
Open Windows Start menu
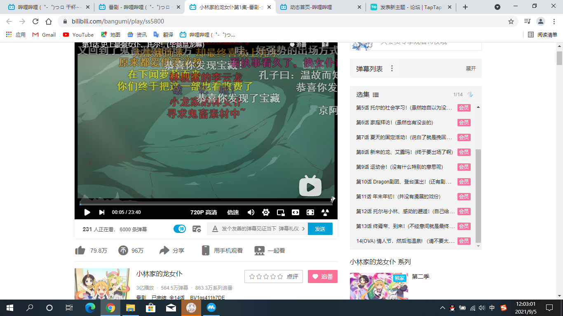click(x=9, y=307)
